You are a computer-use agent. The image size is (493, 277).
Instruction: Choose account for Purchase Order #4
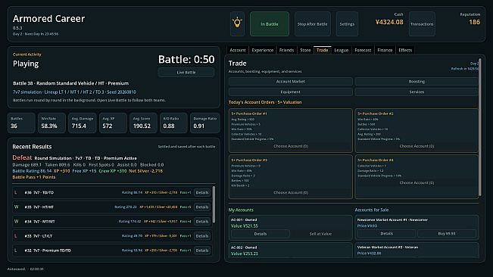417,182
